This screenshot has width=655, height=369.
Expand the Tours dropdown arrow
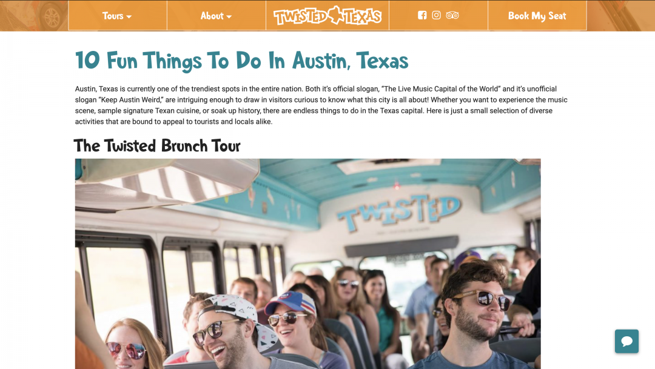tap(129, 17)
